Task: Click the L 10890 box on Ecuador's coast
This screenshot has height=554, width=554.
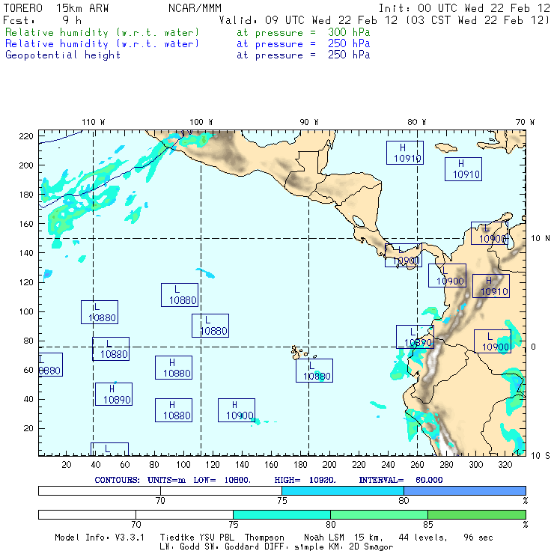Action: pyautogui.click(x=415, y=337)
